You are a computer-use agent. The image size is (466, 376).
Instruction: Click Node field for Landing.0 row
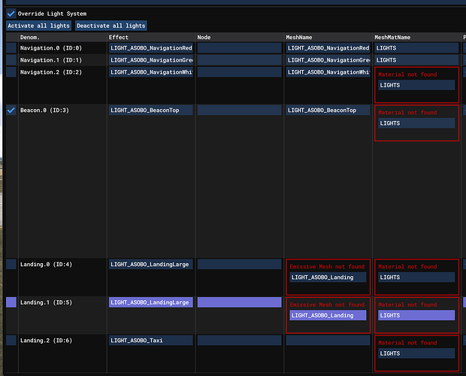pos(240,264)
